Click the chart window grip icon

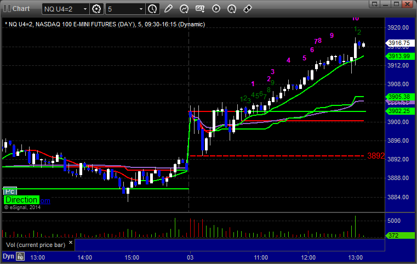point(7,9)
